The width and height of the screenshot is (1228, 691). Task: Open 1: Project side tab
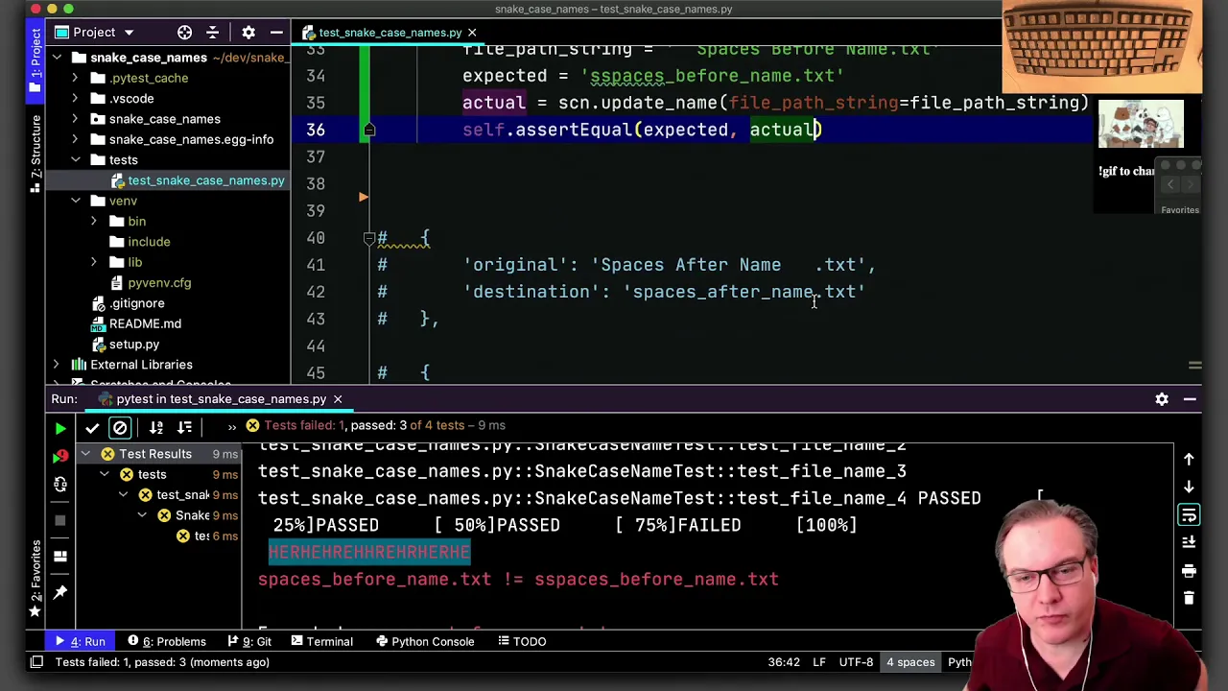click(35, 60)
